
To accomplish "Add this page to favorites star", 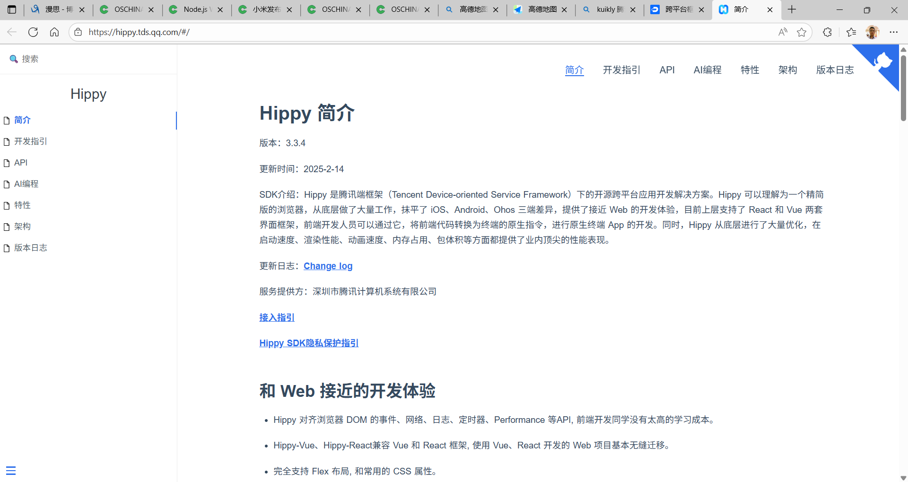I will point(802,32).
